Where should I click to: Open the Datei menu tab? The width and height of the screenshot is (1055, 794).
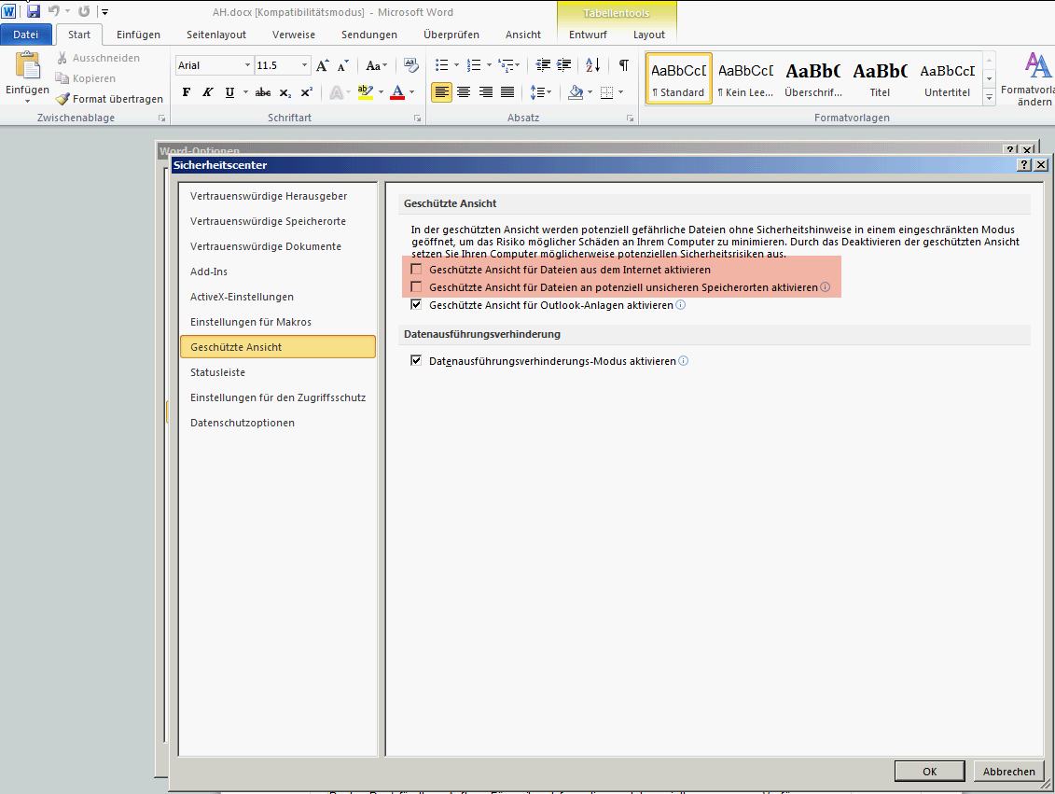26,35
